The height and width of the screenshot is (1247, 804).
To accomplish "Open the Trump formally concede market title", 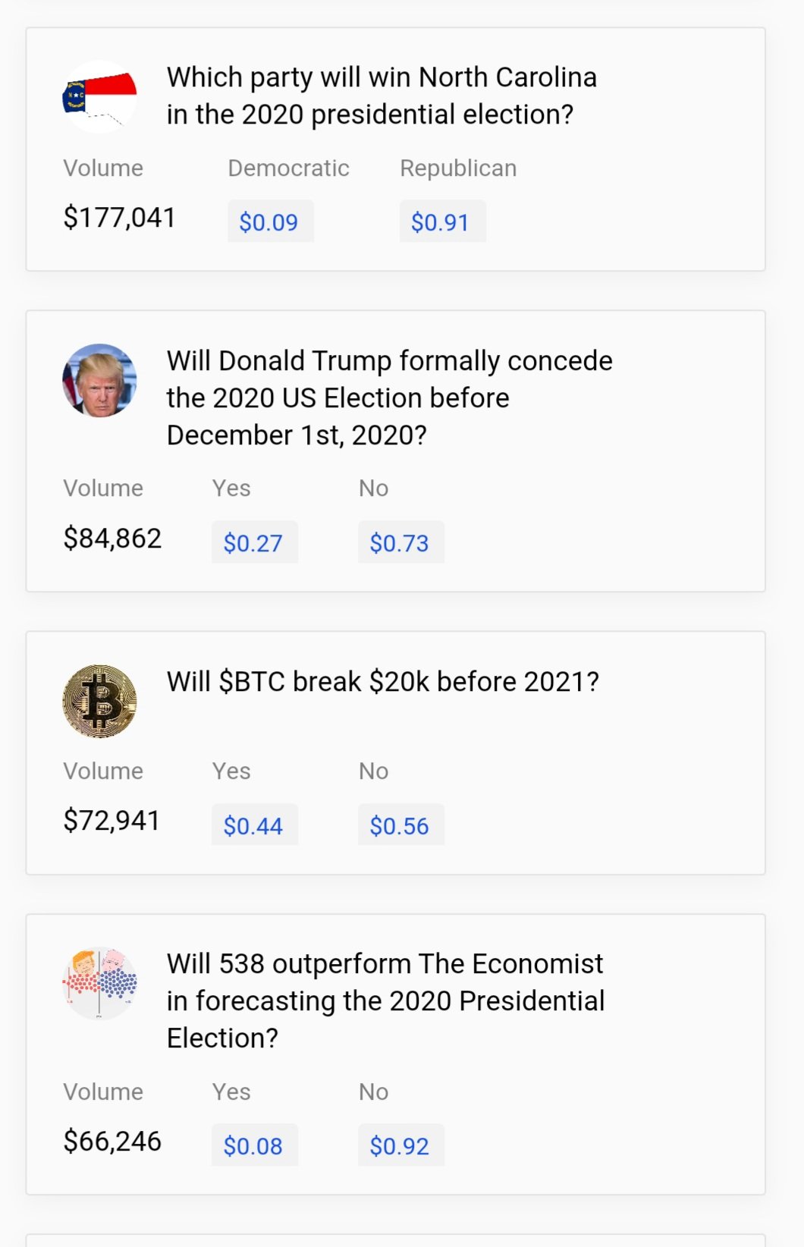I will (x=389, y=397).
